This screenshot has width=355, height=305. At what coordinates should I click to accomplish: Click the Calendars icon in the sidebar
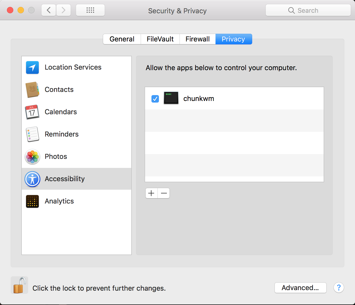pyautogui.click(x=32, y=112)
